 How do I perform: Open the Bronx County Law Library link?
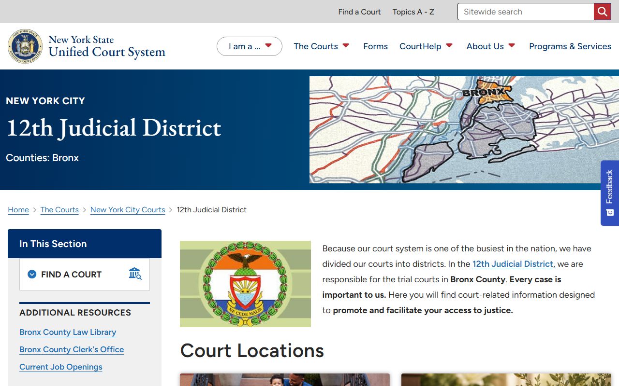[x=68, y=332]
